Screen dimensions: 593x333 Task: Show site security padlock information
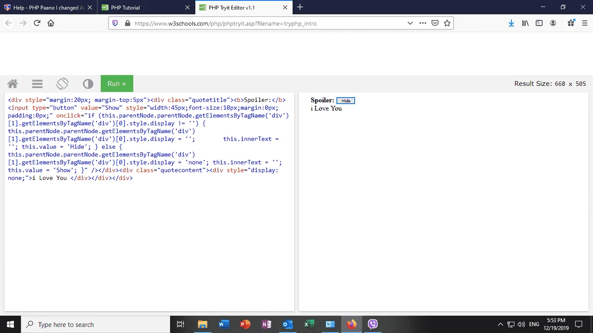[127, 23]
